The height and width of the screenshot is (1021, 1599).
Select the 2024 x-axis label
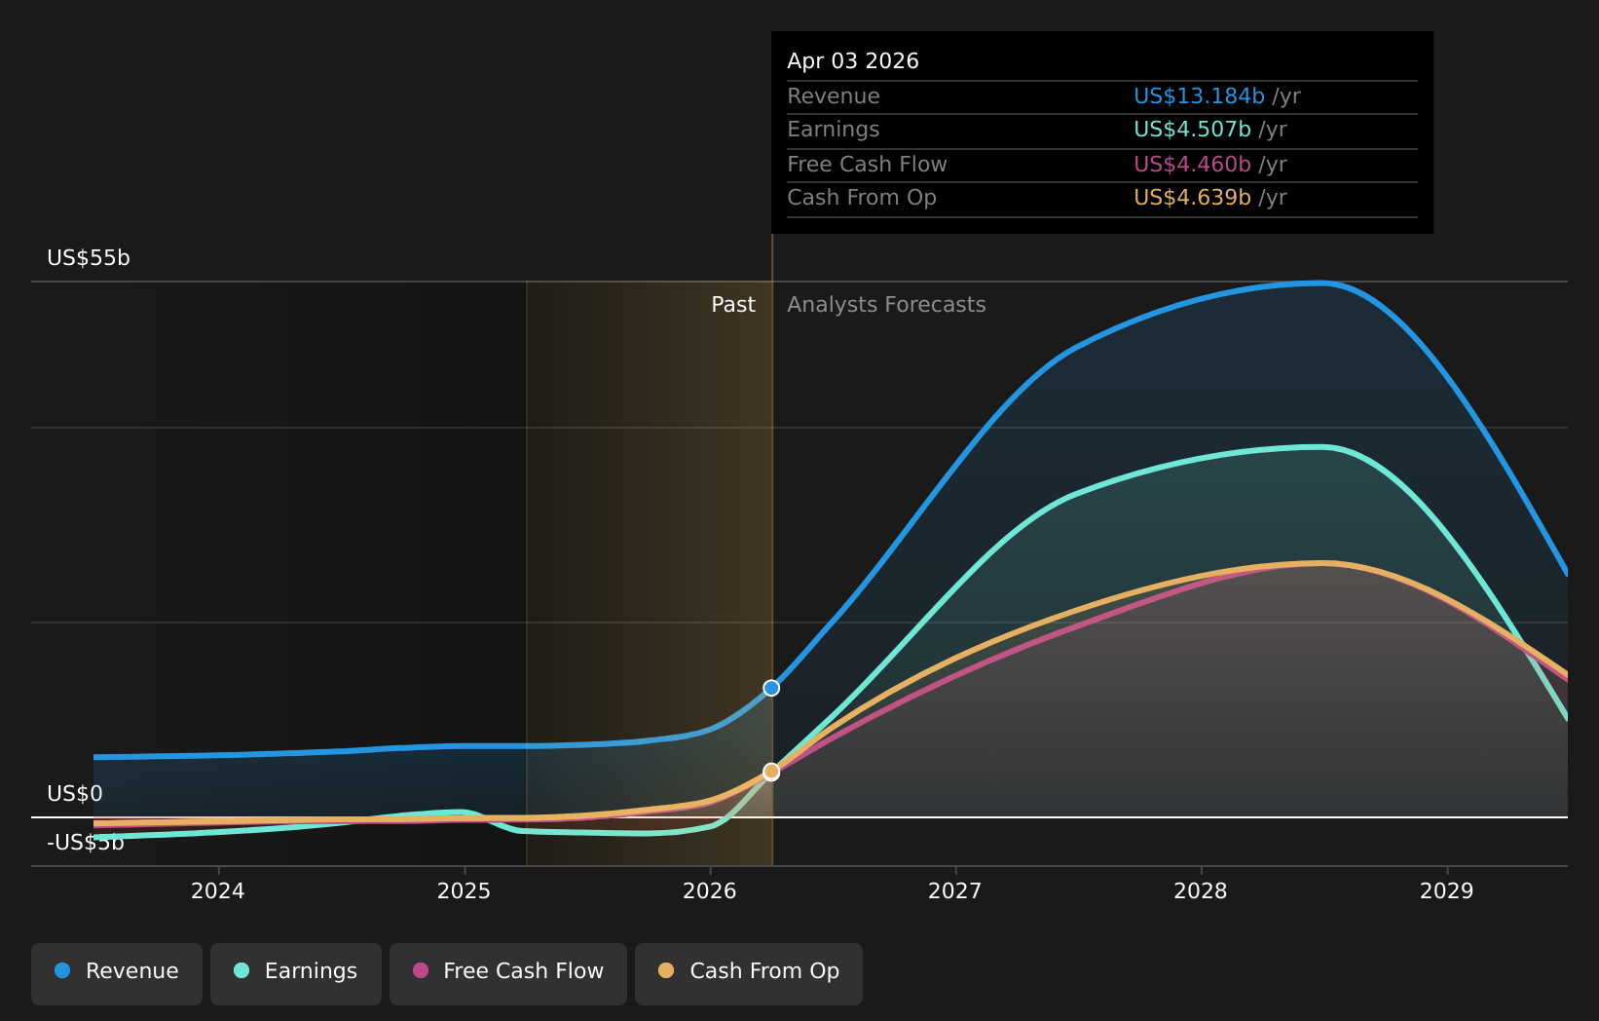(x=218, y=890)
